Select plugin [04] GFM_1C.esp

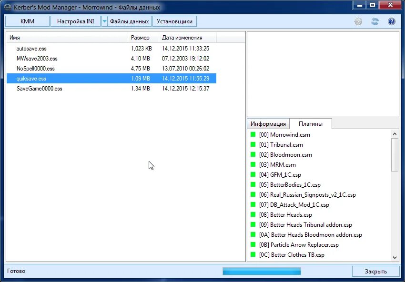[280, 174]
